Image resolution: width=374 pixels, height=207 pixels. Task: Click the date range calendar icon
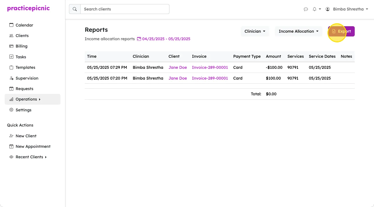(139, 39)
